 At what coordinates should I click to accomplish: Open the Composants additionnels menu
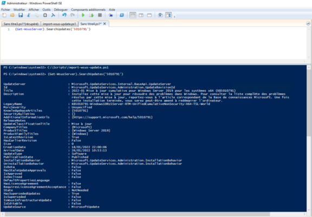coord(88,10)
